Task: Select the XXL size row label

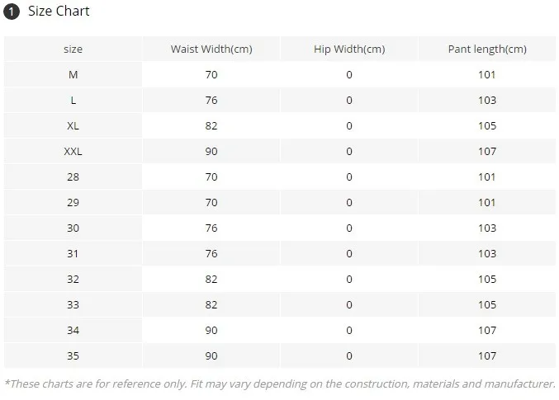Action: 73,152
